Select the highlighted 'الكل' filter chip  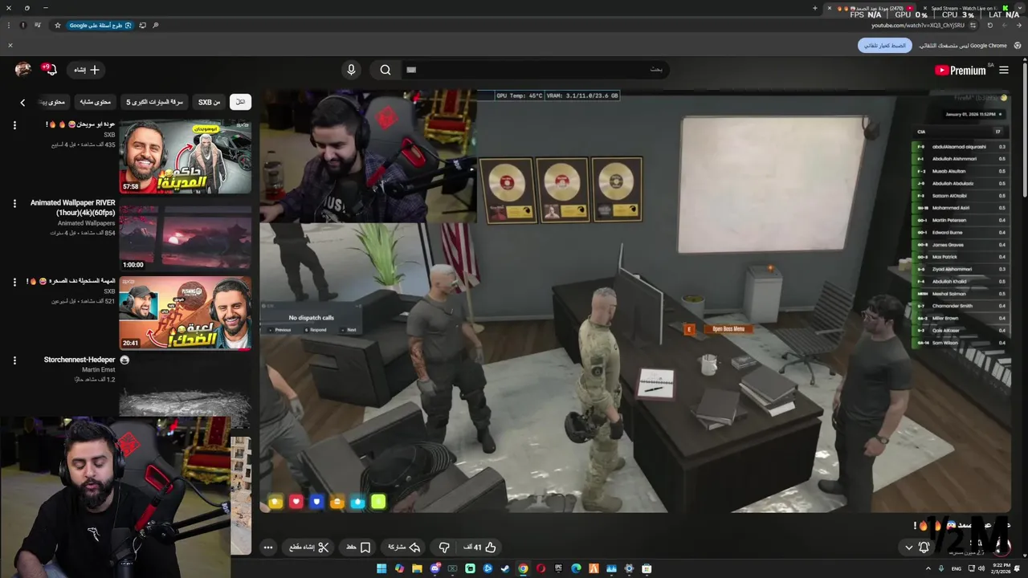click(x=240, y=102)
